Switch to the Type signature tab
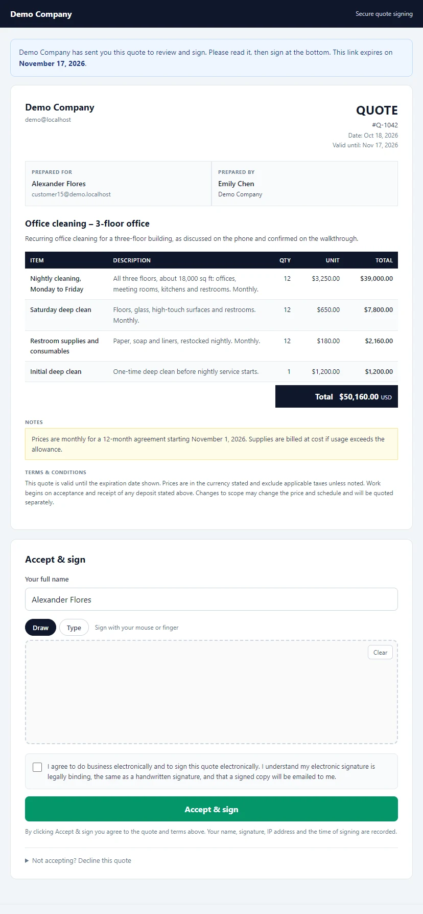The image size is (423, 914). point(74,628)
